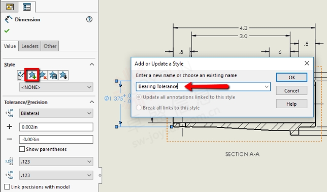Viewport: 327px width, 192px height.
Task: Select Break all links to this style
Action: (x=139, y=108)
